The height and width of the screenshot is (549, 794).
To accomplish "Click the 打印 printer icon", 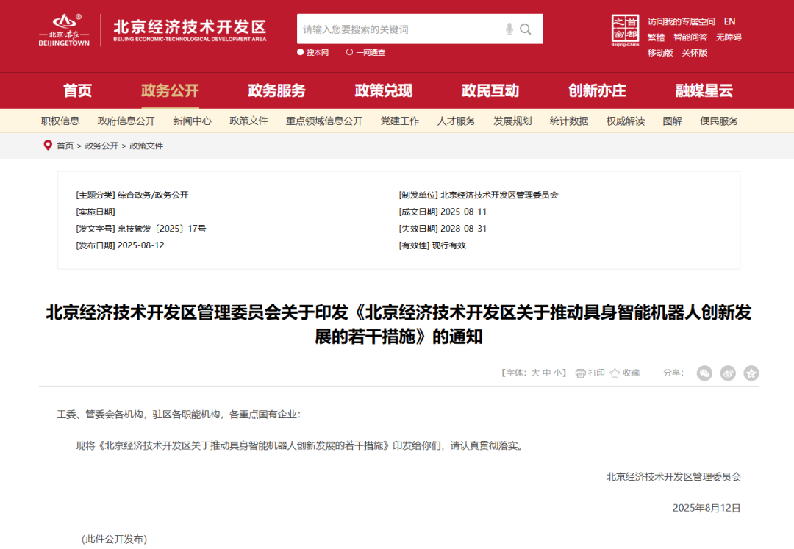I will pyautogui.click(x=581, y=373).
